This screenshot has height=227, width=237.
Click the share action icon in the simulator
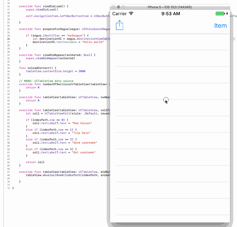(119, 25)
